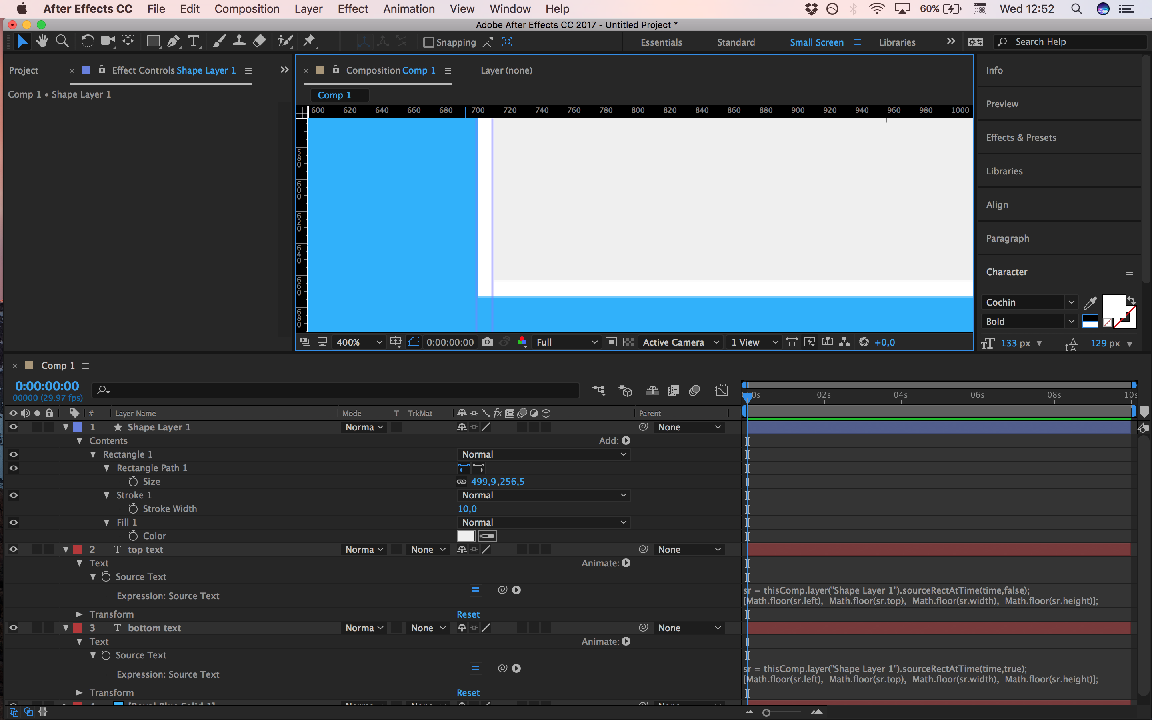
Task: Select the Puppet Pin tool
Action: coord(310,42)
